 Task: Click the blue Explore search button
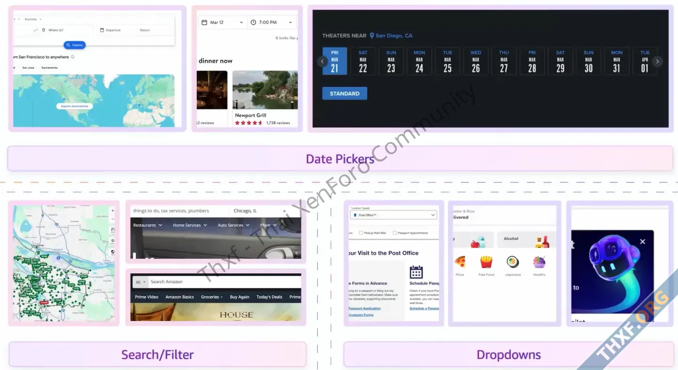click(x=75, y=45)
